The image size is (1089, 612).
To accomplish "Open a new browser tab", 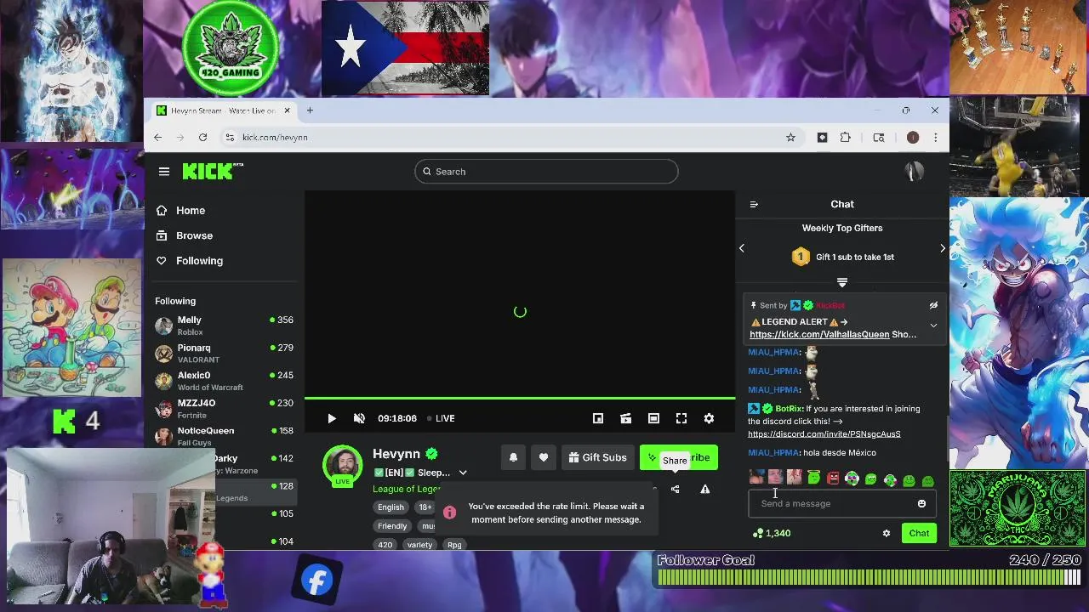I will 310,110.
